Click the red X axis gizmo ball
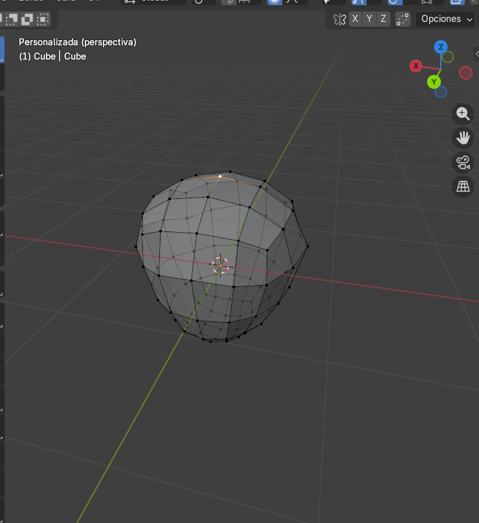This screenshot has width=479, height=523. click(416, 65)
